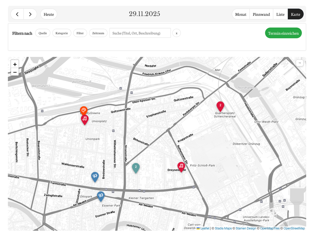
Task: Click the blue megaphone marker at Ottopark
Action: (101, 195)
